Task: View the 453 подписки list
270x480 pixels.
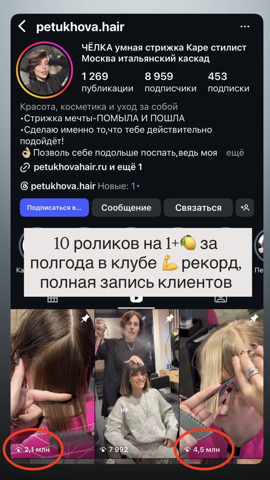Action: (x=229, y=82)
